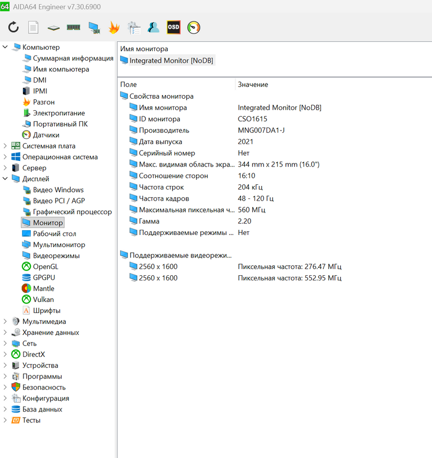432x458 pixels.
Task: Collapse the Компьютер tree node
Action: click(5, 48)
